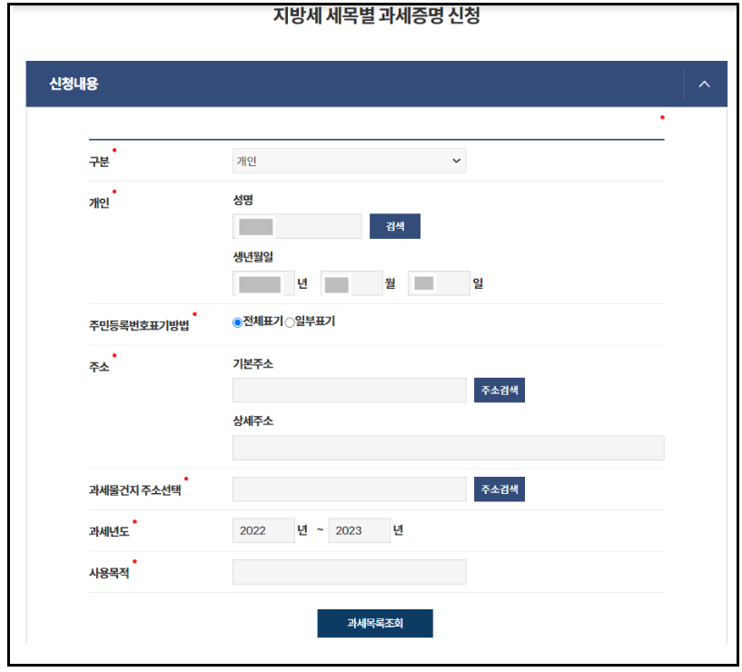Select the 전체표기 radio button
The width and height of the screenshot is (742, 672).
(x=238, y=322)
